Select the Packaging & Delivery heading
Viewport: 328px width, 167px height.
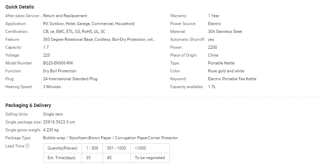coord(28,105)
